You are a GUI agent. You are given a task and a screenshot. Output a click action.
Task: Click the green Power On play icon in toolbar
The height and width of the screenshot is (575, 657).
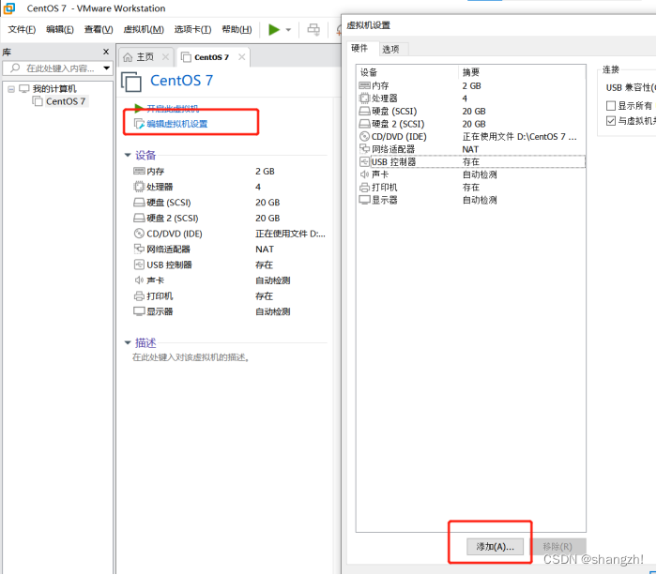[274, 30]
